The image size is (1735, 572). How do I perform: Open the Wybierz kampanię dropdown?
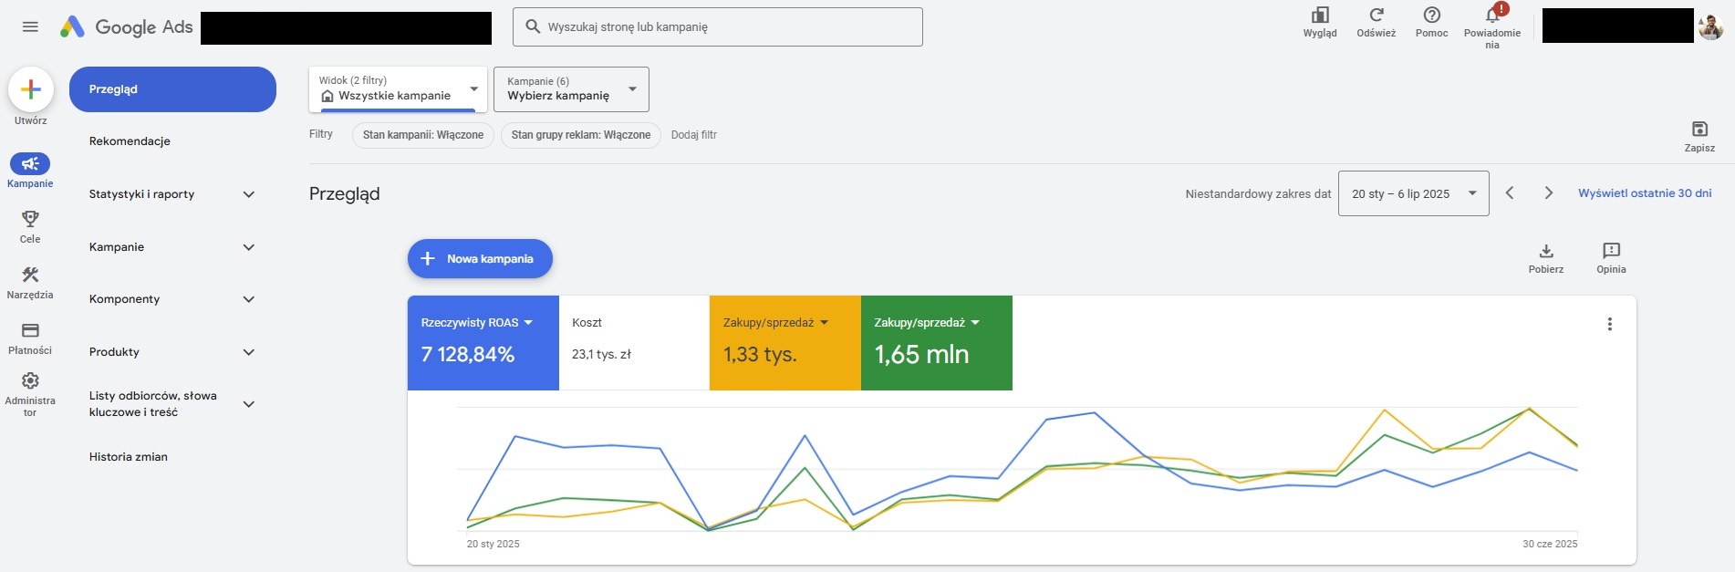[571, 89]
